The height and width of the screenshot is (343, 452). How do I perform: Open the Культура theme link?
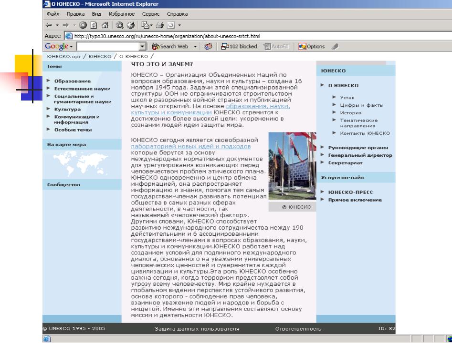click(x=67, y=110)
